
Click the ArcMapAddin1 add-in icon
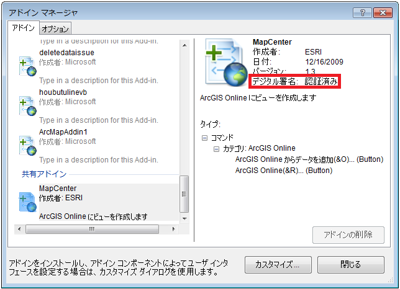[27, 145]
